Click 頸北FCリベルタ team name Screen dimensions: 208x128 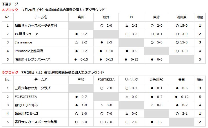tap(26, 105)
